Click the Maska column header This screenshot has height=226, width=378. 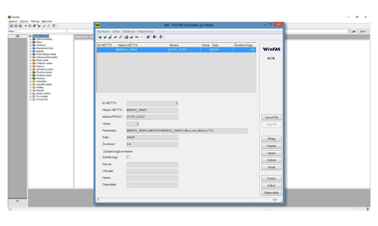[x=174, y=45]
